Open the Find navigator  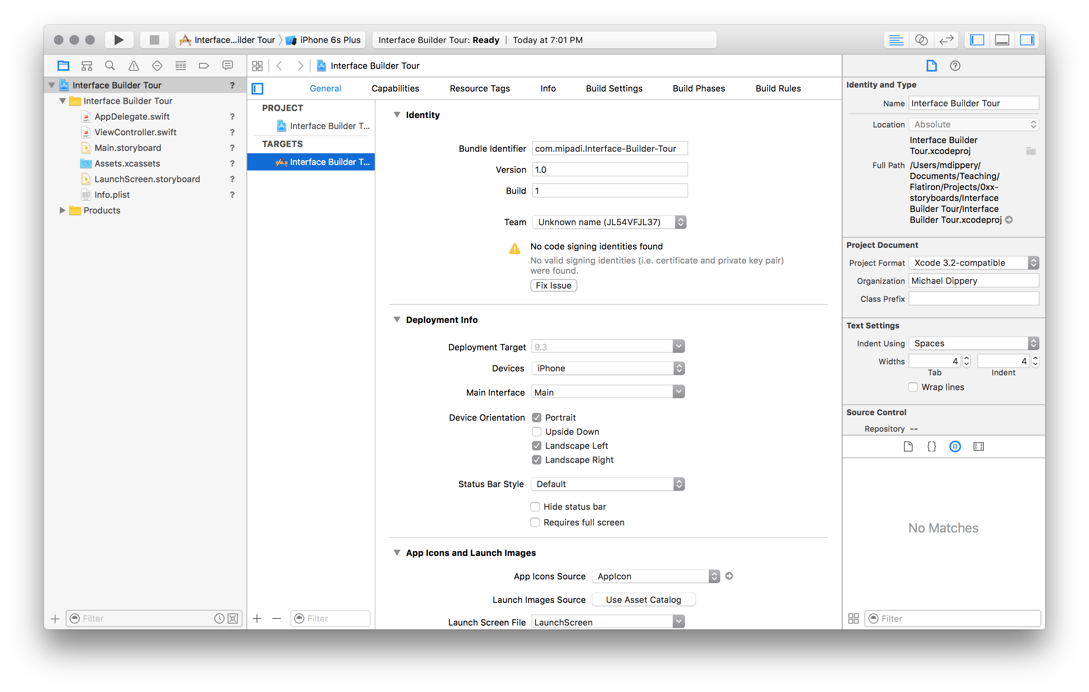(110, 66)
